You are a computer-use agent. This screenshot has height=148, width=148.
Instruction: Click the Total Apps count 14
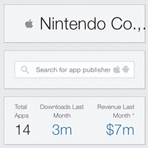pyautogui.click(x=23, y=129)
